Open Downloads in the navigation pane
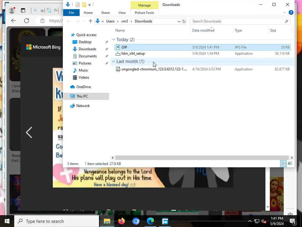Viewport: 302px width, 227px height. point(87,49)
